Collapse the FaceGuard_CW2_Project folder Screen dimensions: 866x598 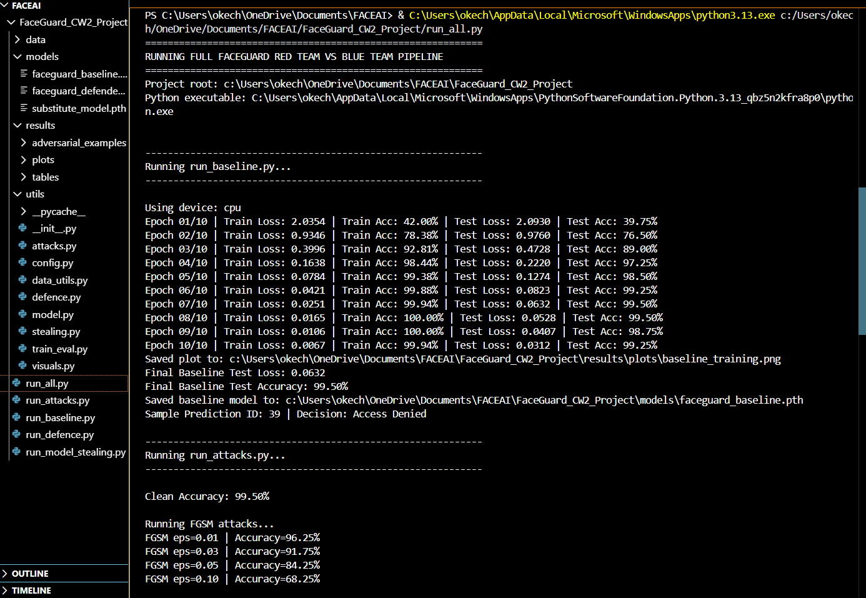click(11, 22)
